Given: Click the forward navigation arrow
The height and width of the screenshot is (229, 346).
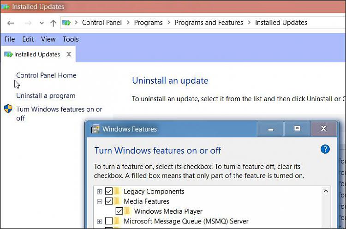Looking at the screenshot, I should pos(28,23).
